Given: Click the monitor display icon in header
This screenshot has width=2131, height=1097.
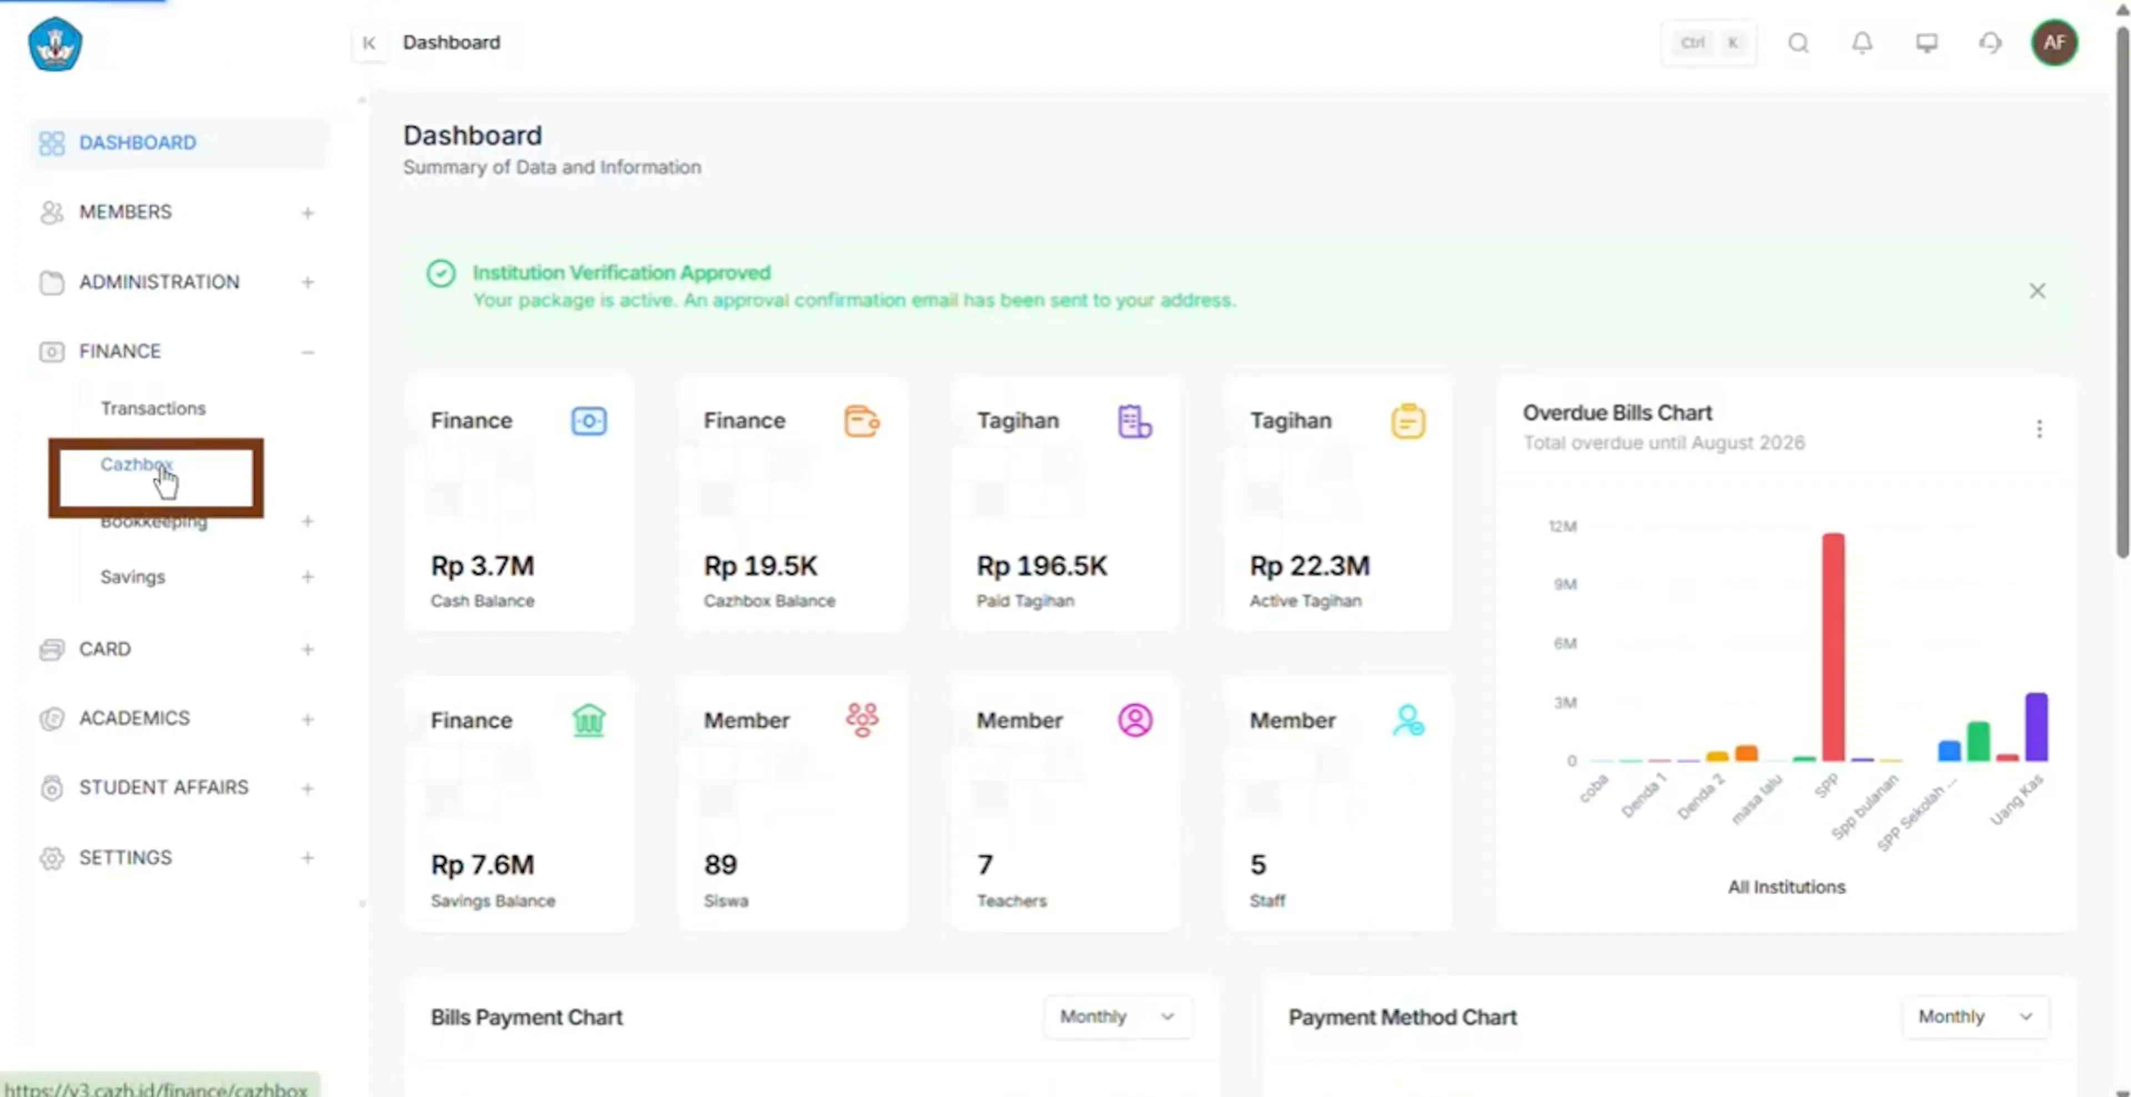Looking at the screenshot, I should pos(1927,43).
